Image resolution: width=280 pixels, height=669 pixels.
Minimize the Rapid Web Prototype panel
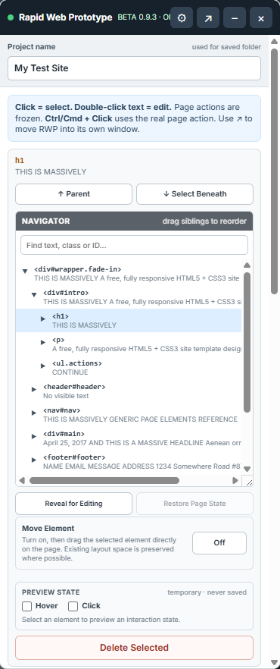(x=235, y=18)
